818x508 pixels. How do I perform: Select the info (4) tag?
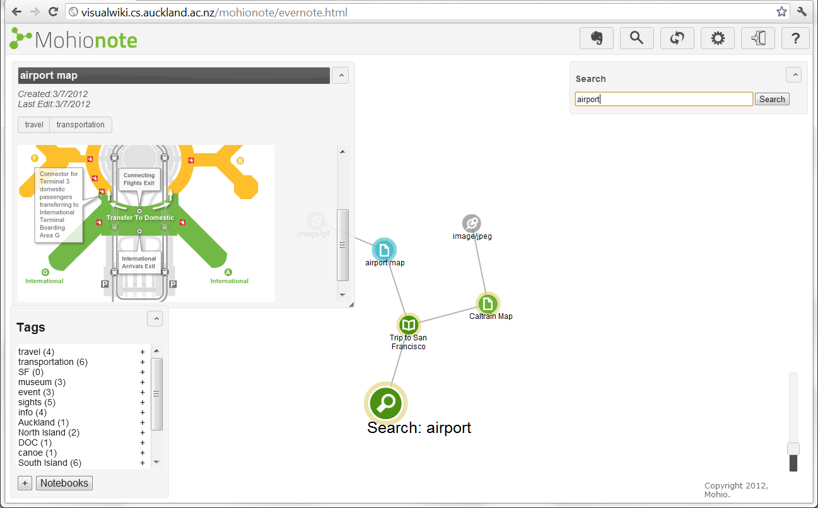point(32,412)
